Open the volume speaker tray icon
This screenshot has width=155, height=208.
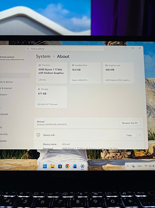click(x=150, y=166)
